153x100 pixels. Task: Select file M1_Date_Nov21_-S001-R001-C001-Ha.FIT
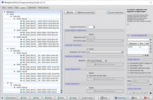pyautogui.click(x=40, y=90)
